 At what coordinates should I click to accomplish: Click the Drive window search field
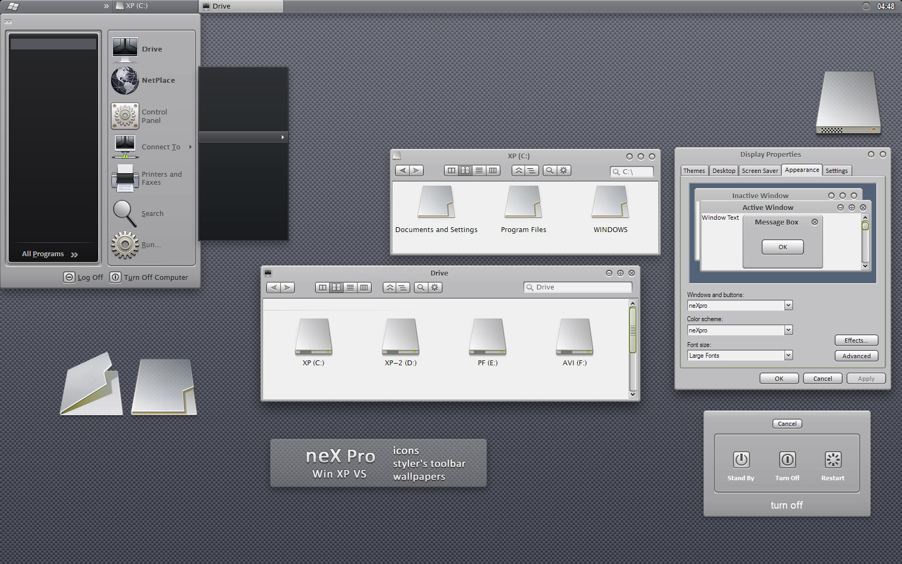pos(578,287)
